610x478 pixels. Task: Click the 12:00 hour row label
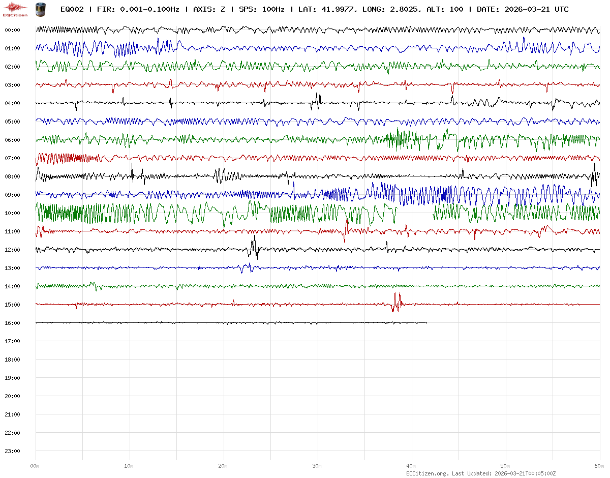point(12,250)
